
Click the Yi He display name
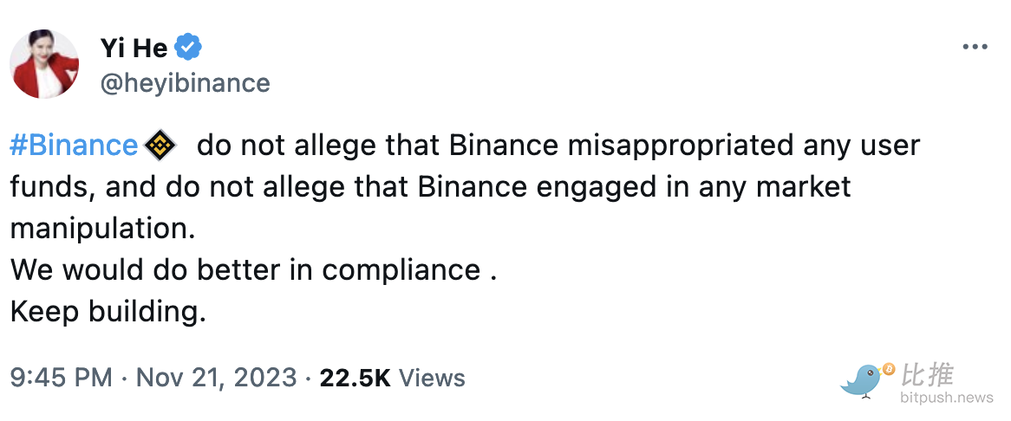(134, 48)
